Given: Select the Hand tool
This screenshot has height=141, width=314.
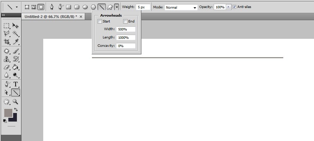Looking at the screenshot, I should (7, 102).
